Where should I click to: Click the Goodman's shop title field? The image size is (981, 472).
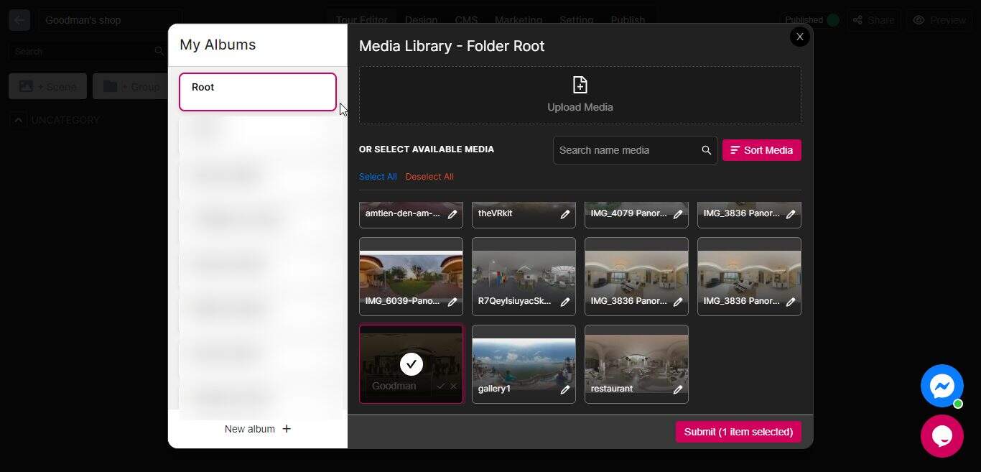coord(110,20)
